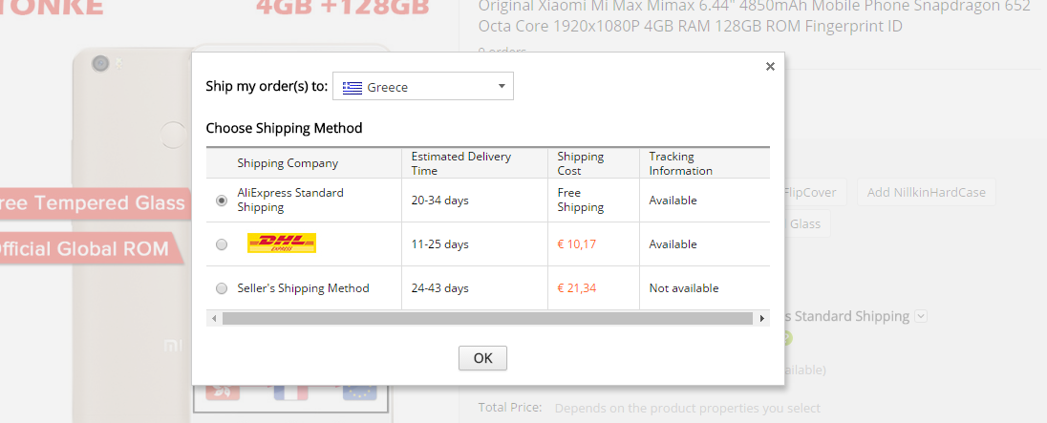Viewport: 1047px width, 423px height.
Task: Select the Add NillkinHardCase option
Action: coord(926,193)
